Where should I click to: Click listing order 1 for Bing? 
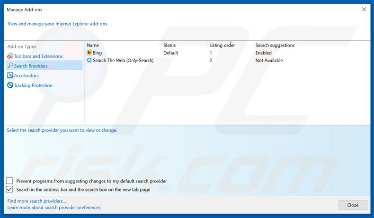pyautogui.click(x=211, y=53)
